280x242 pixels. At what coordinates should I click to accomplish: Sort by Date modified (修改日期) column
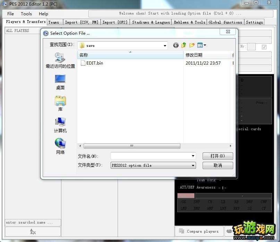click(207, 55)
